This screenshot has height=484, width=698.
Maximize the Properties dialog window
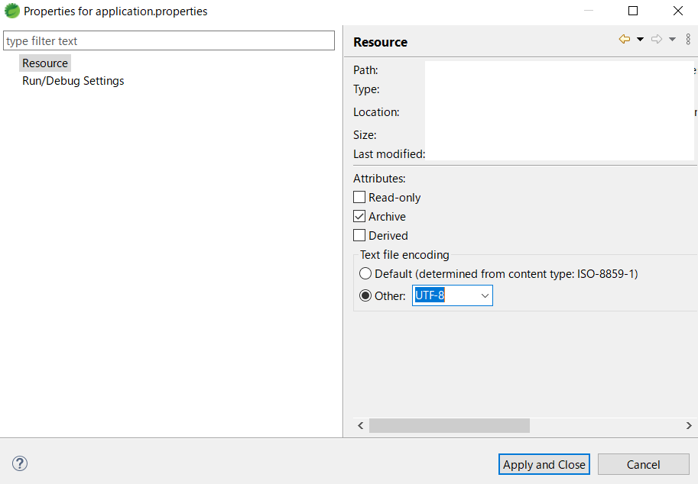pos(633,11)
